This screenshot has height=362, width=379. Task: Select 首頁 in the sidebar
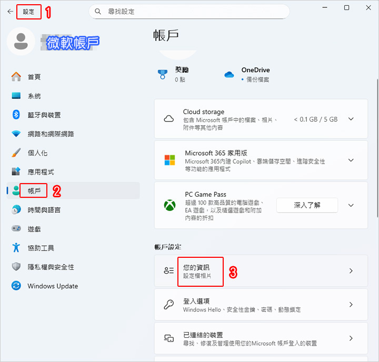73,77
